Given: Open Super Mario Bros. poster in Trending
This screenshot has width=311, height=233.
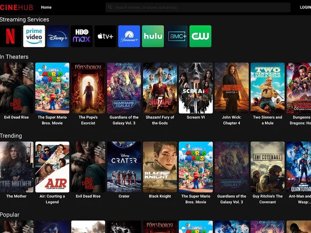Looking at the screenshot, I should (196, 167).
